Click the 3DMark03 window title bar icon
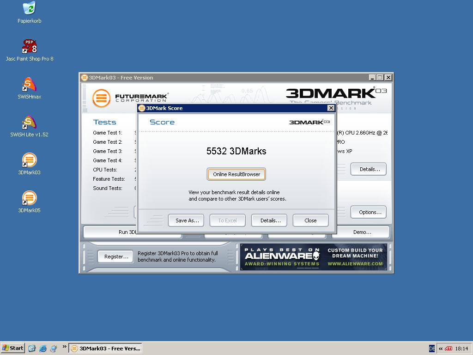The image size is (473, 355). [85, 78]
